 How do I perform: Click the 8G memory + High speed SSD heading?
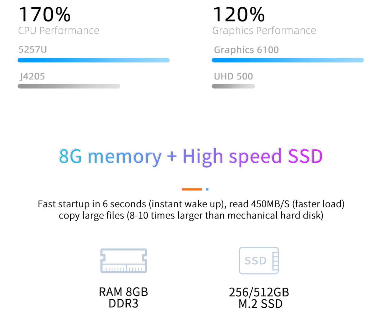tap(191, 157)
